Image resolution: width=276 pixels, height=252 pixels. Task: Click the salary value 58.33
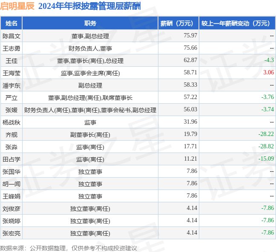click(x=190, y=85)
